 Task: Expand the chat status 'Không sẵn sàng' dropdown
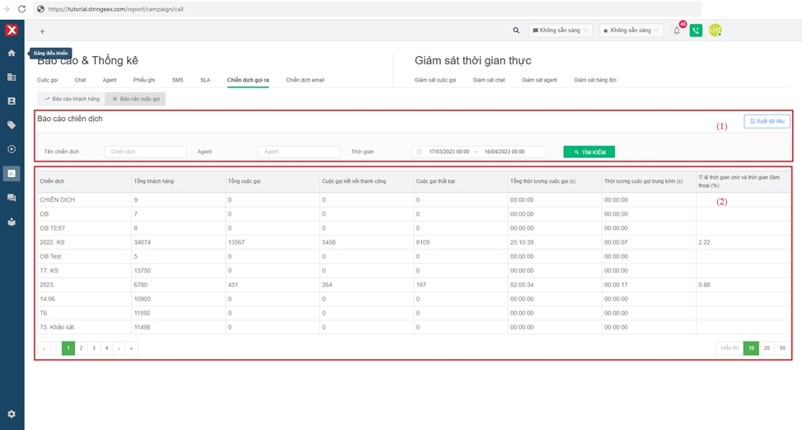click(x=560, y=30)
